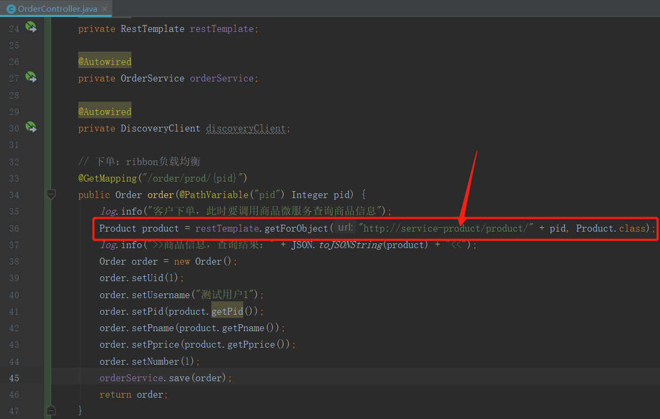Viewport: 660px width, 419px height.
Task: Click the class icon on the OrderController.java tab
Action: point(11,9)
